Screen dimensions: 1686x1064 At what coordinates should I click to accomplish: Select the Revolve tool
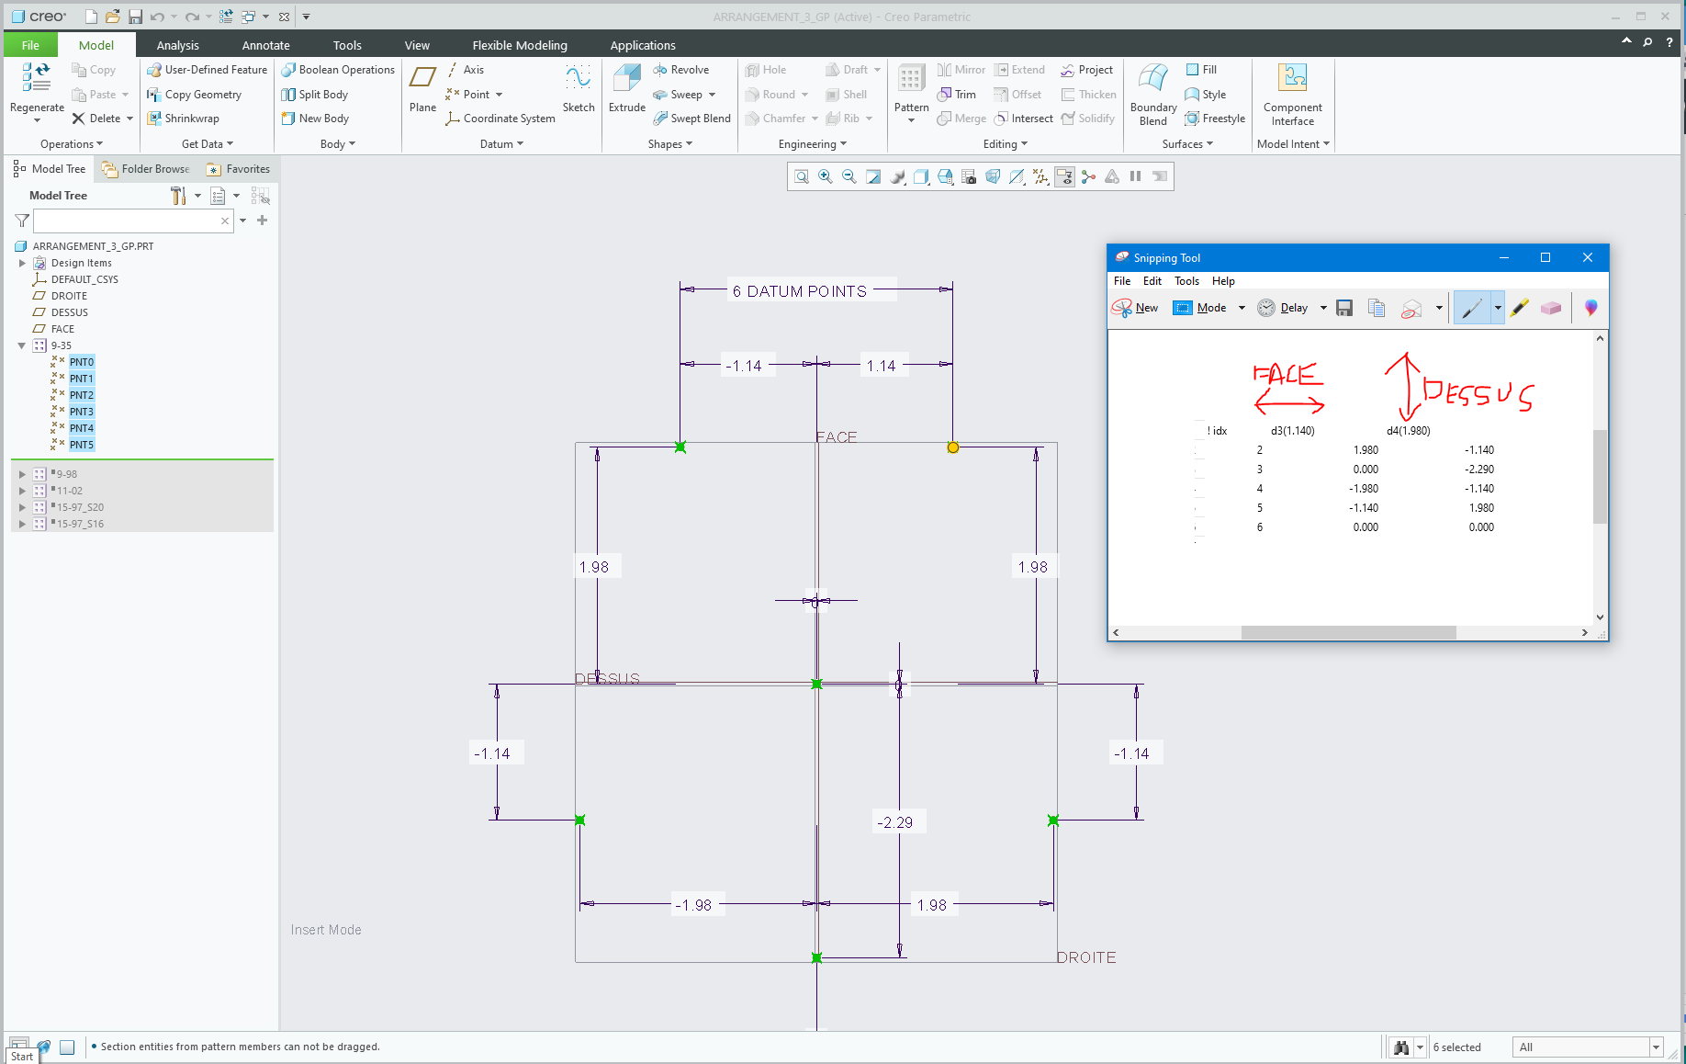coord(684,69)
